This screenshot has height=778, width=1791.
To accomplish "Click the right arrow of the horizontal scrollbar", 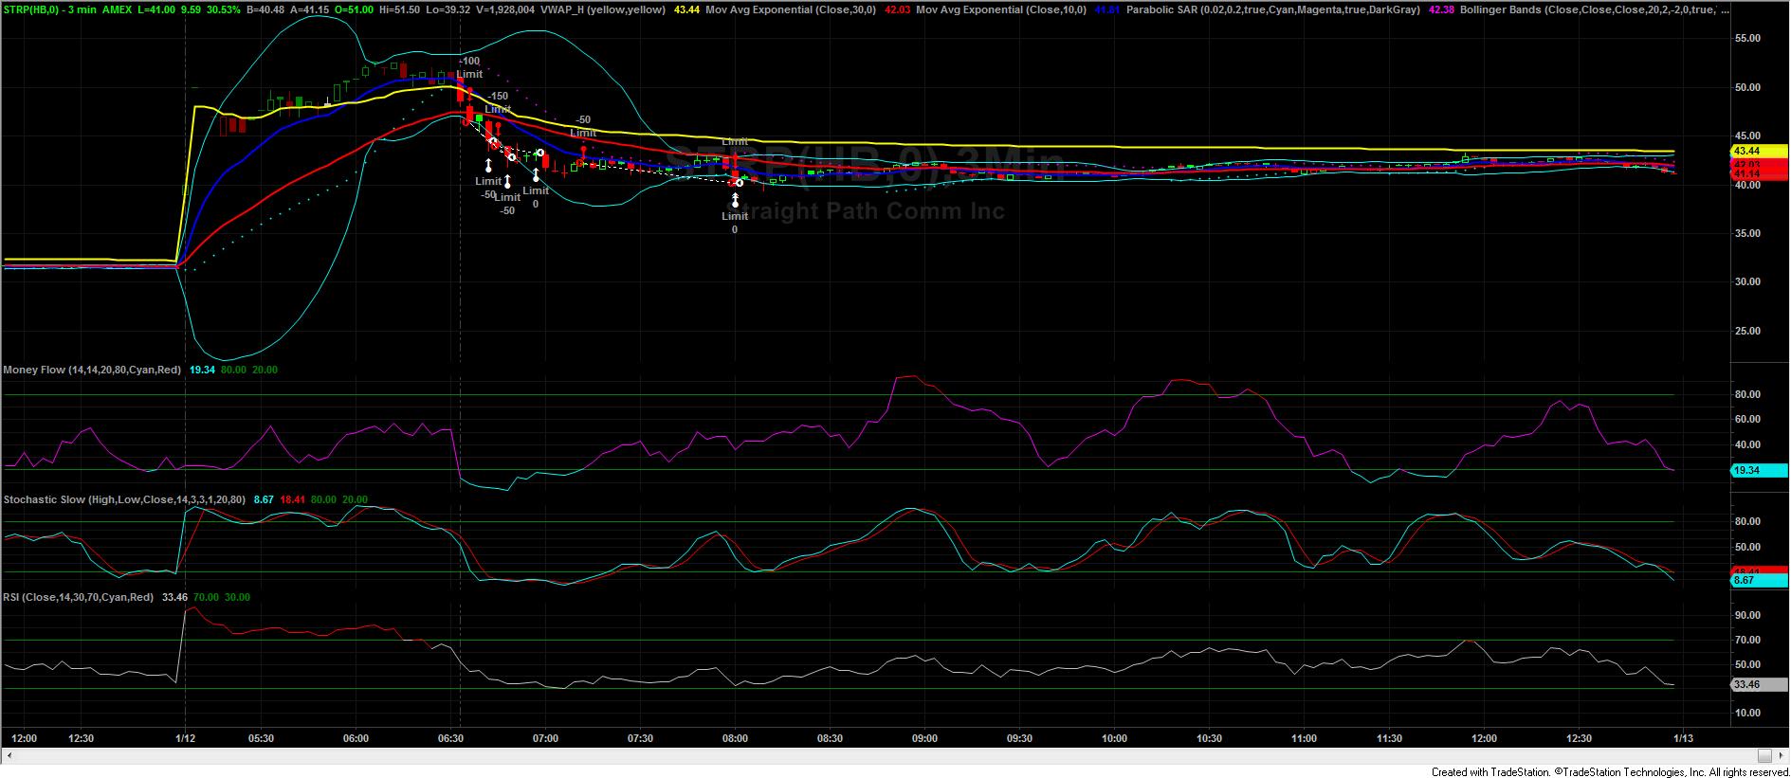I will (x=1781, y=756).
